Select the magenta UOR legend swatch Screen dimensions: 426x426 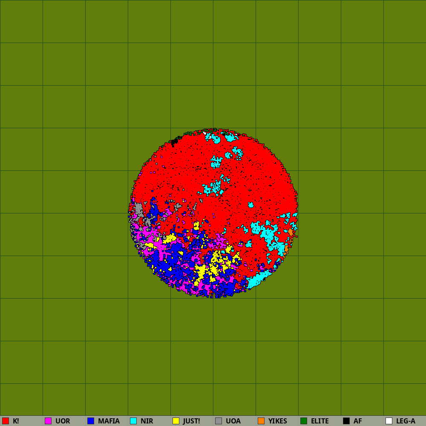point(48,421)
